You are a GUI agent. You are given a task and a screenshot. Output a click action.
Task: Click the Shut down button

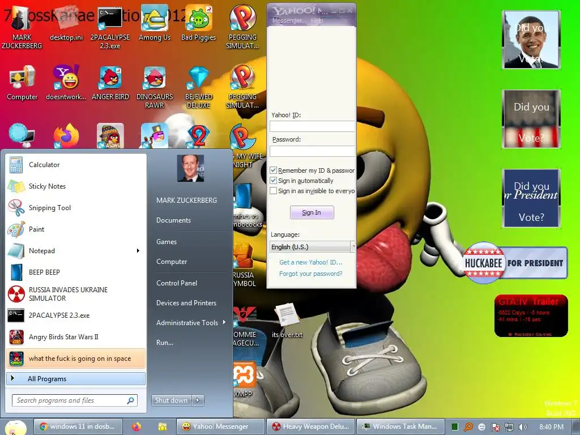tap(172, 400)
